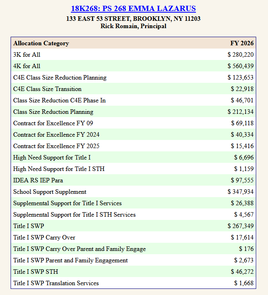Click the Allocation Category column header
268x295 pixels.
pos(41,43)
